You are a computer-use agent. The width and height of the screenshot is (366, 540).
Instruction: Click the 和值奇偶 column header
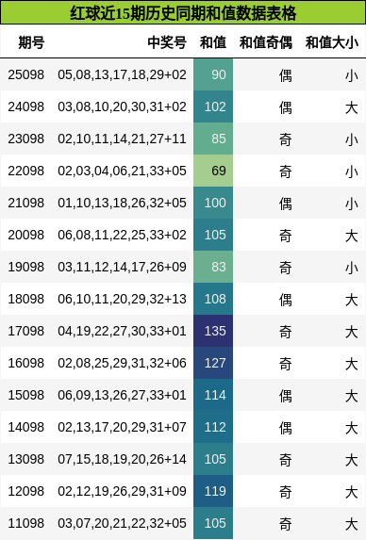266,42
